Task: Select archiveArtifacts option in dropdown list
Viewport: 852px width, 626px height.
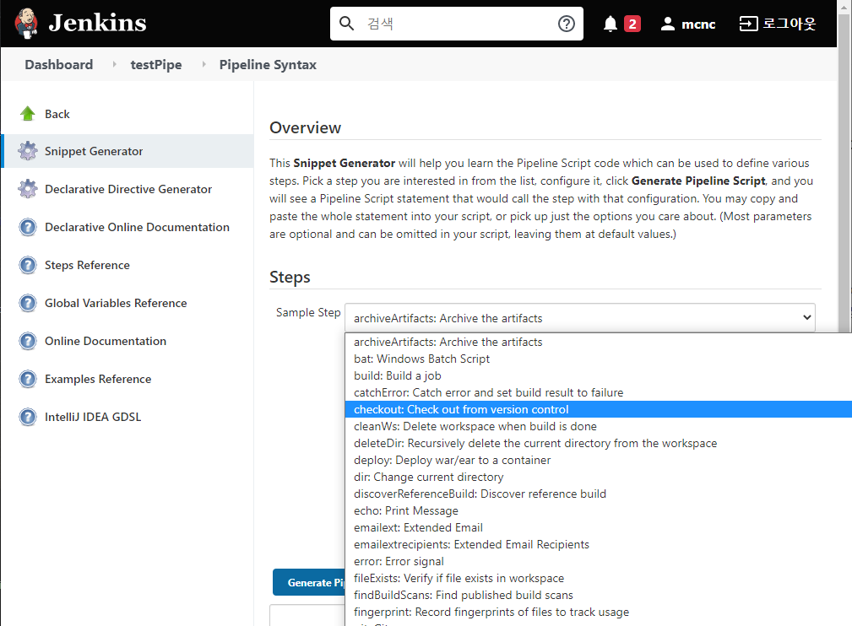Action: [598, 342]
